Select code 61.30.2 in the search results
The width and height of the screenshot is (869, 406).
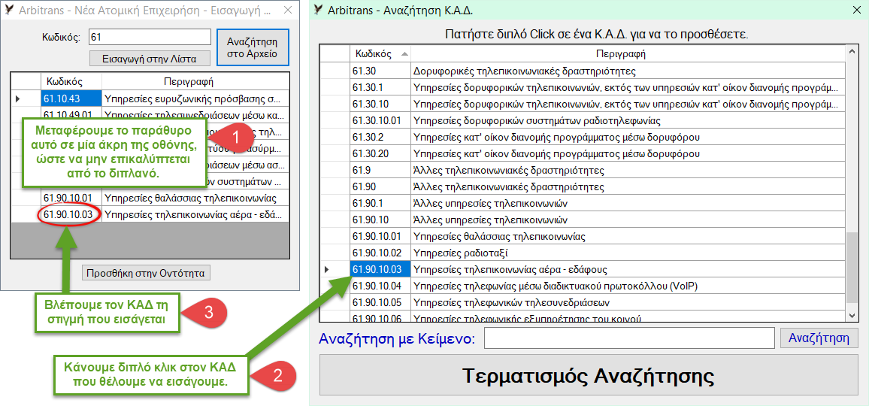380,137
